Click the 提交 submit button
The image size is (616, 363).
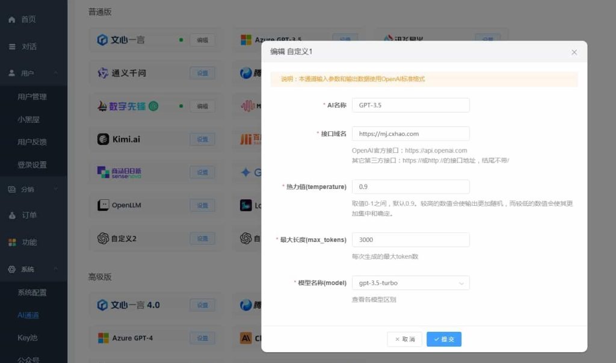[x=444, y=339]
